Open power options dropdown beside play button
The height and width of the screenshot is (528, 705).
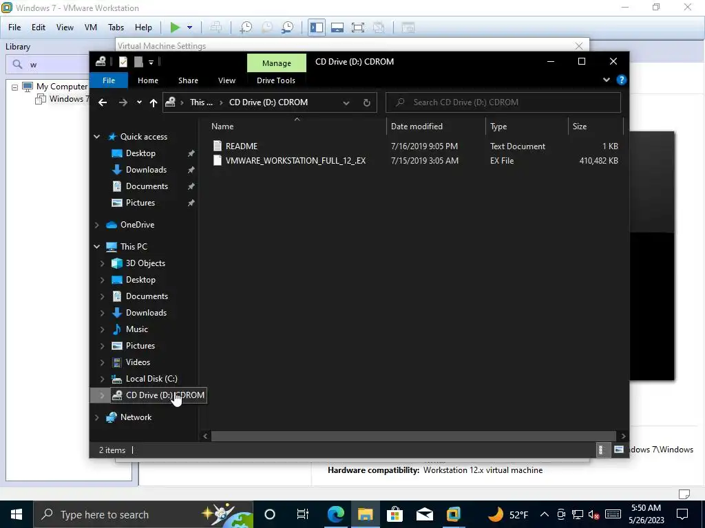[x=190, y=27]
